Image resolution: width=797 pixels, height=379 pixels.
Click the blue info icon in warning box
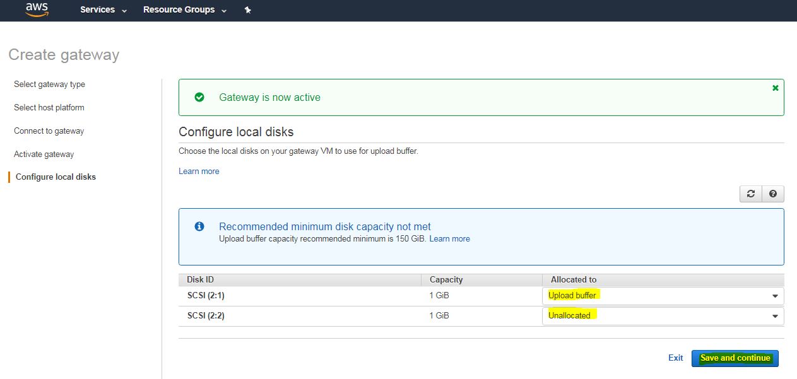pyautogui.click(x=199, y=226)
